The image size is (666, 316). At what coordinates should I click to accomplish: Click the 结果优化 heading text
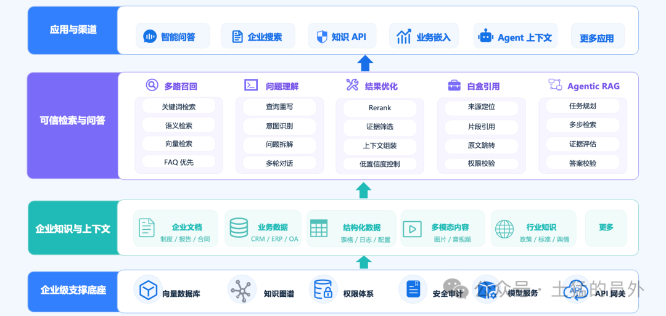tap(382, 86)
